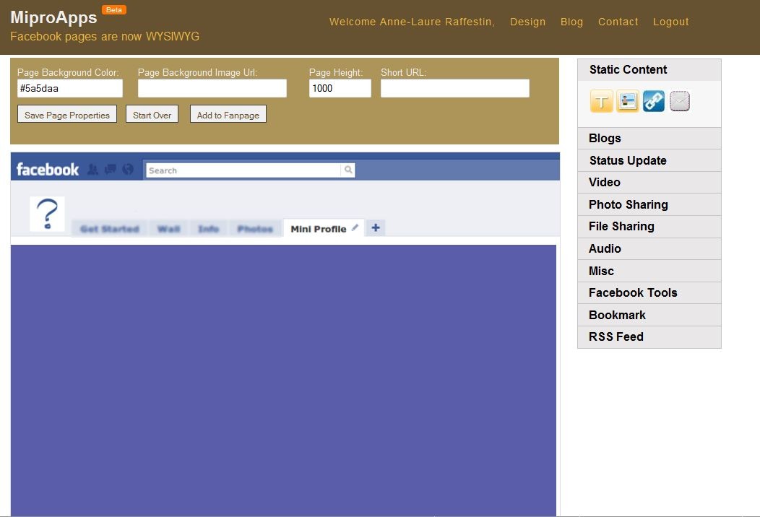This screenshot has width=760, height=517.
Task: Expand the Photo Sharing section
Action: point(649,204)
